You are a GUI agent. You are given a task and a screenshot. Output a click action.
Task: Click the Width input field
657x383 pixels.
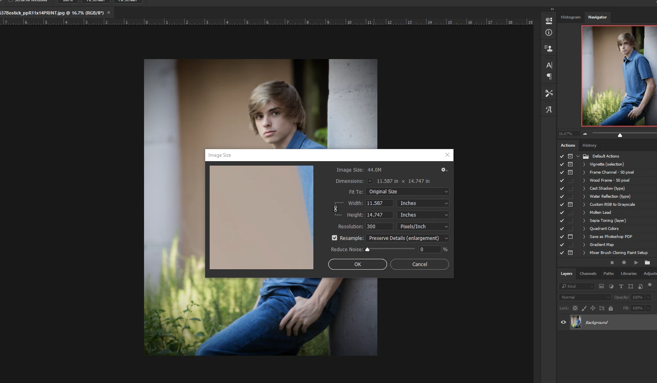379,203
